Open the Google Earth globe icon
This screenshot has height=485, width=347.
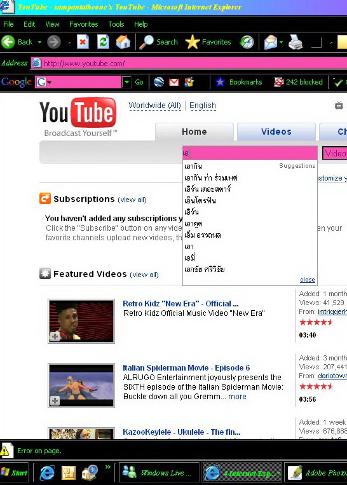point(159,82)
